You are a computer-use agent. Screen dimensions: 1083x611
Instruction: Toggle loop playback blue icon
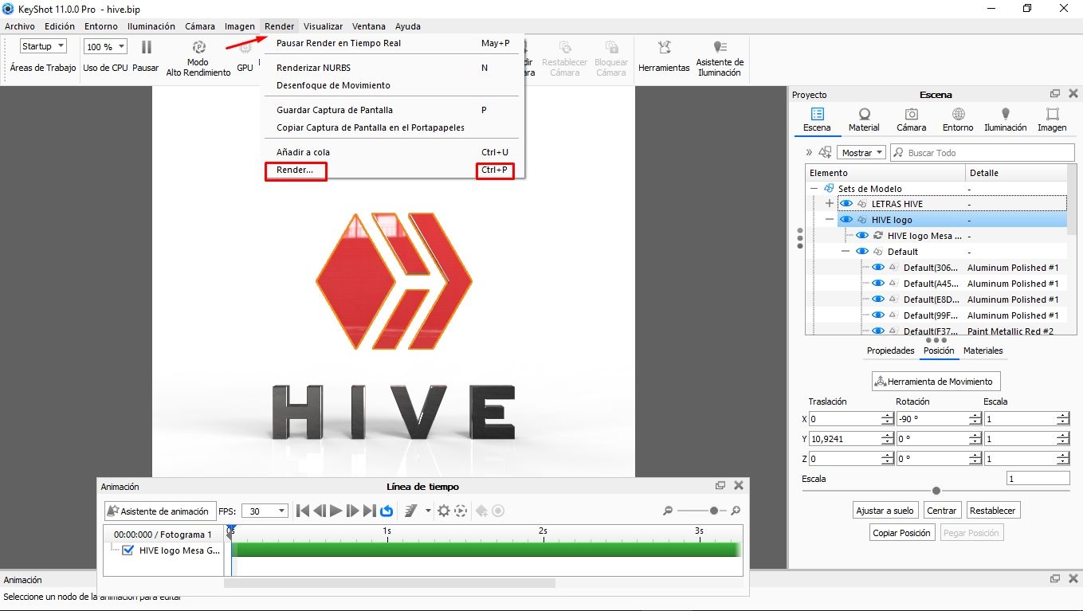coord(387,511)
